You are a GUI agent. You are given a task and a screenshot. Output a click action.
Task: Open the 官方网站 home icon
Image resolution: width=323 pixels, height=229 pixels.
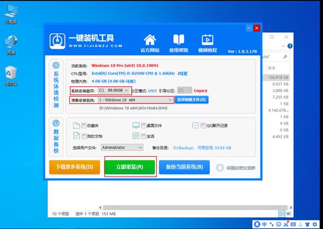point(150,40)
